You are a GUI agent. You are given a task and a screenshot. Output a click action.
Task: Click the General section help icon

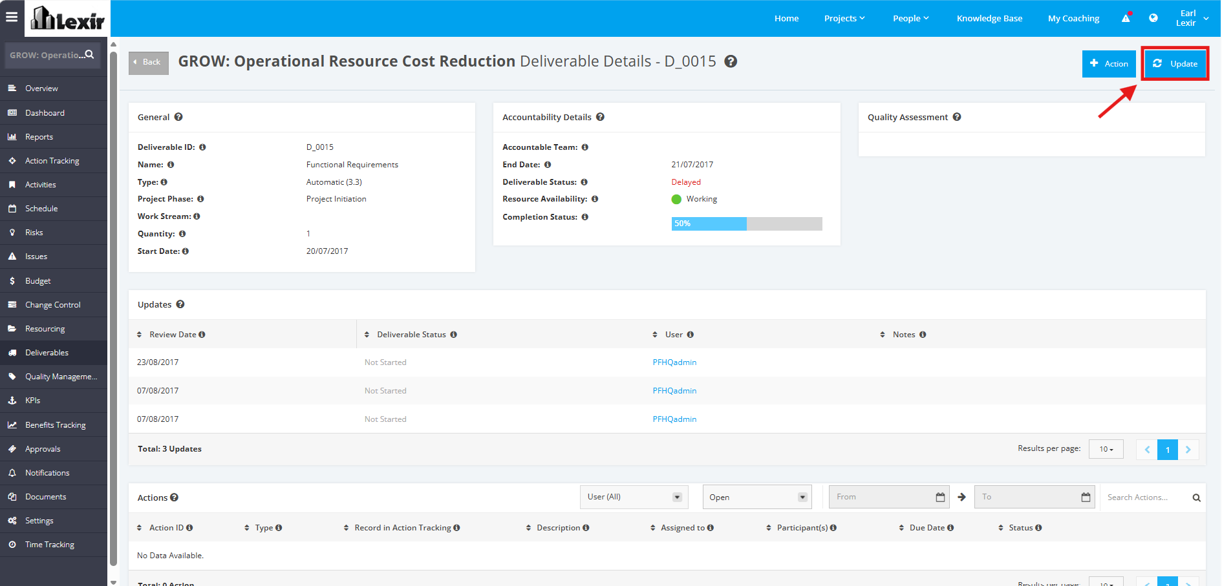pyautogui.click(x=178, y=117)
